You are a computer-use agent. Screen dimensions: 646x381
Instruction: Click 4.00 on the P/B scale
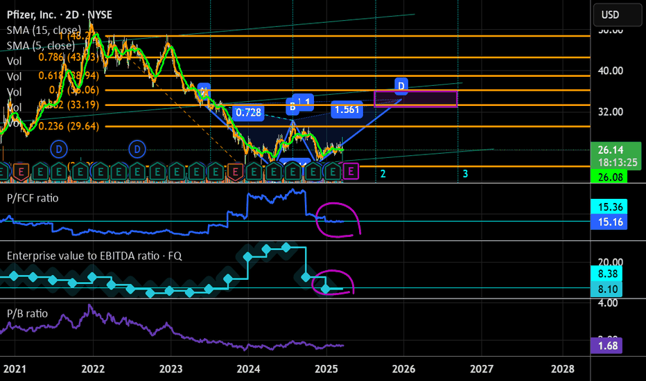tap(608, 303)
